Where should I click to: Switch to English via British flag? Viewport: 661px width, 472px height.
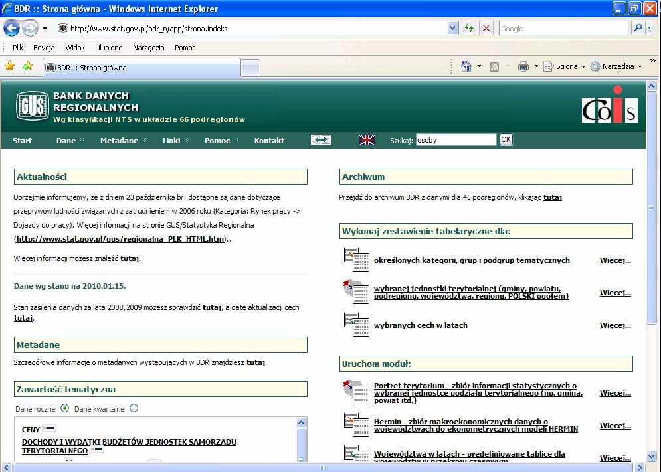(367, 140)
